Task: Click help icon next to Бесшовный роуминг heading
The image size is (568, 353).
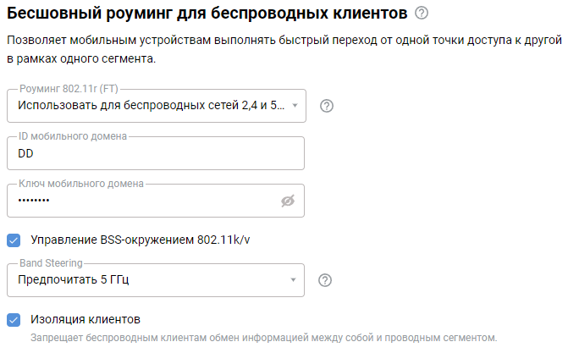Action: [422, 13]
